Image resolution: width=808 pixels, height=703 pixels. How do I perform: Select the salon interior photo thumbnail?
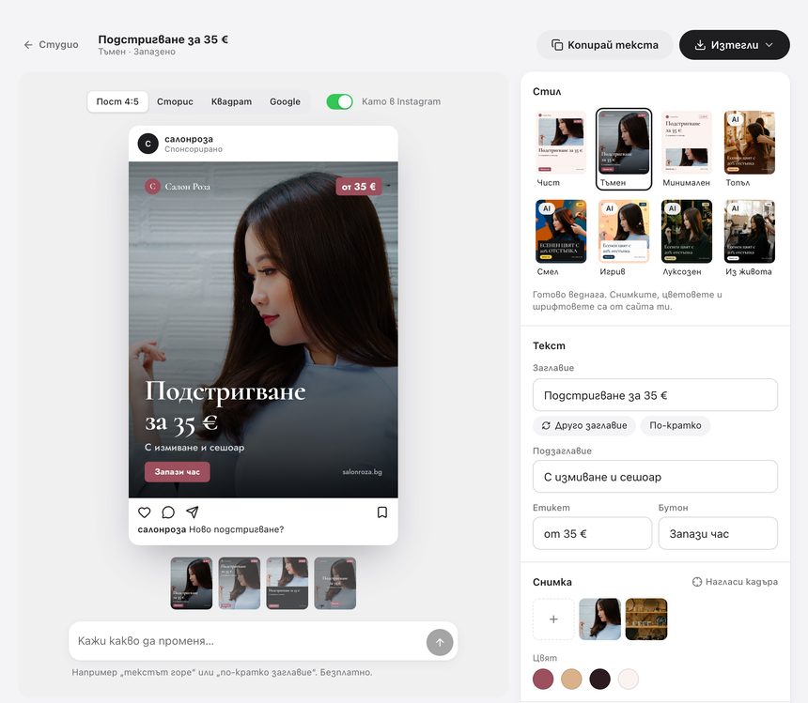pos(646,619)
